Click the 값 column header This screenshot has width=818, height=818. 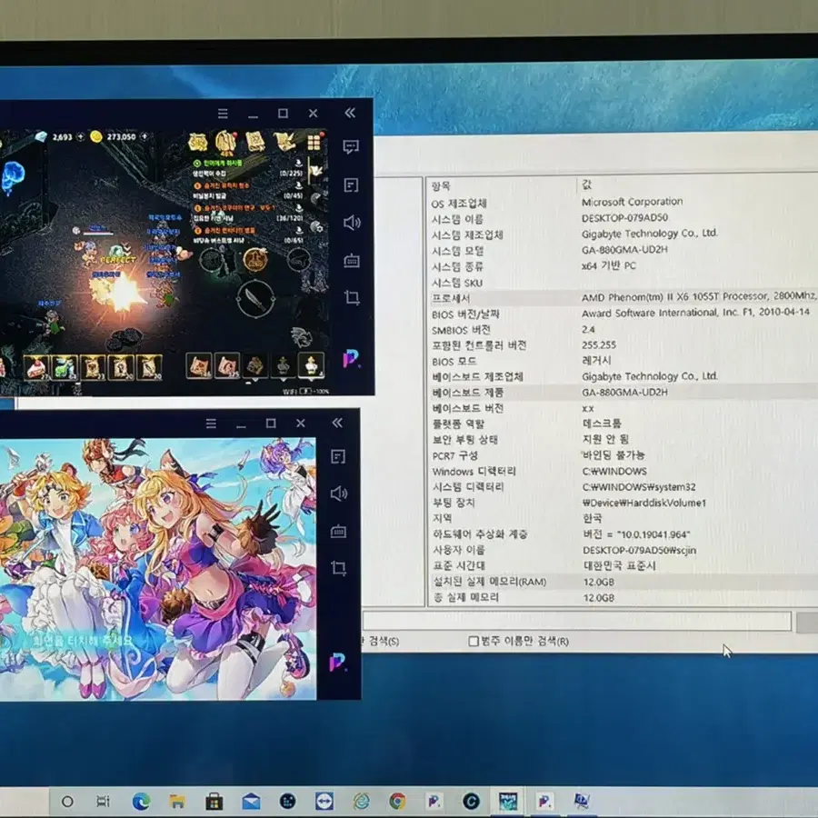pos(587,185)
